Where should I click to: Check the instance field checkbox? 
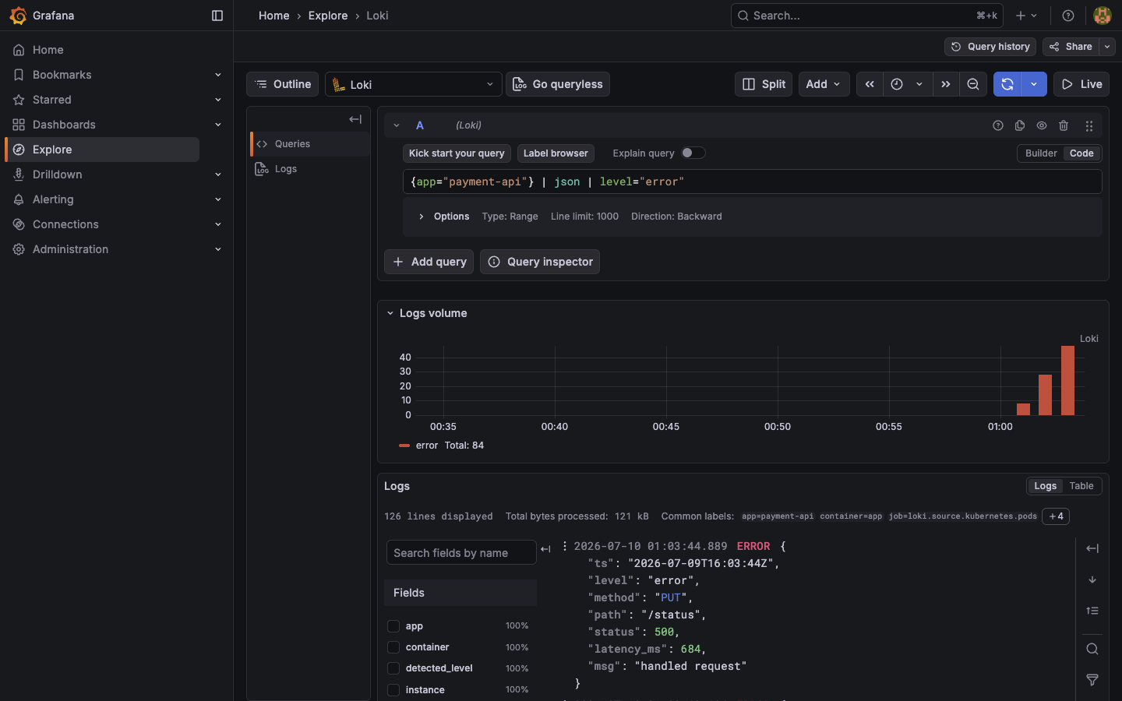(393, 690)
